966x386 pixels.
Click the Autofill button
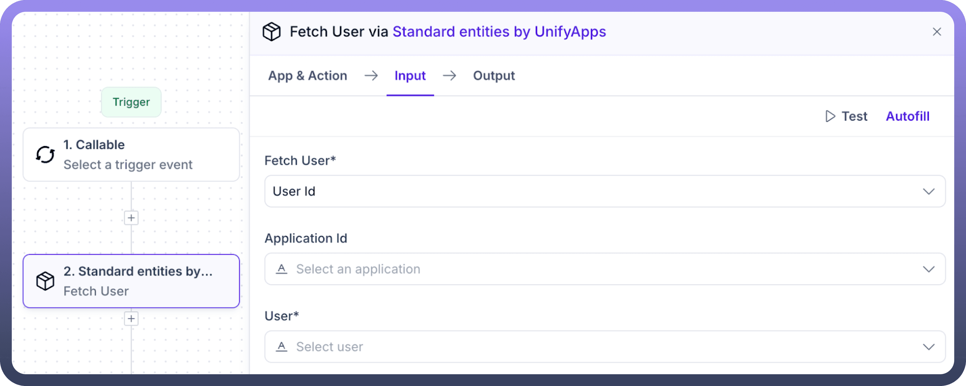point(907,116)
